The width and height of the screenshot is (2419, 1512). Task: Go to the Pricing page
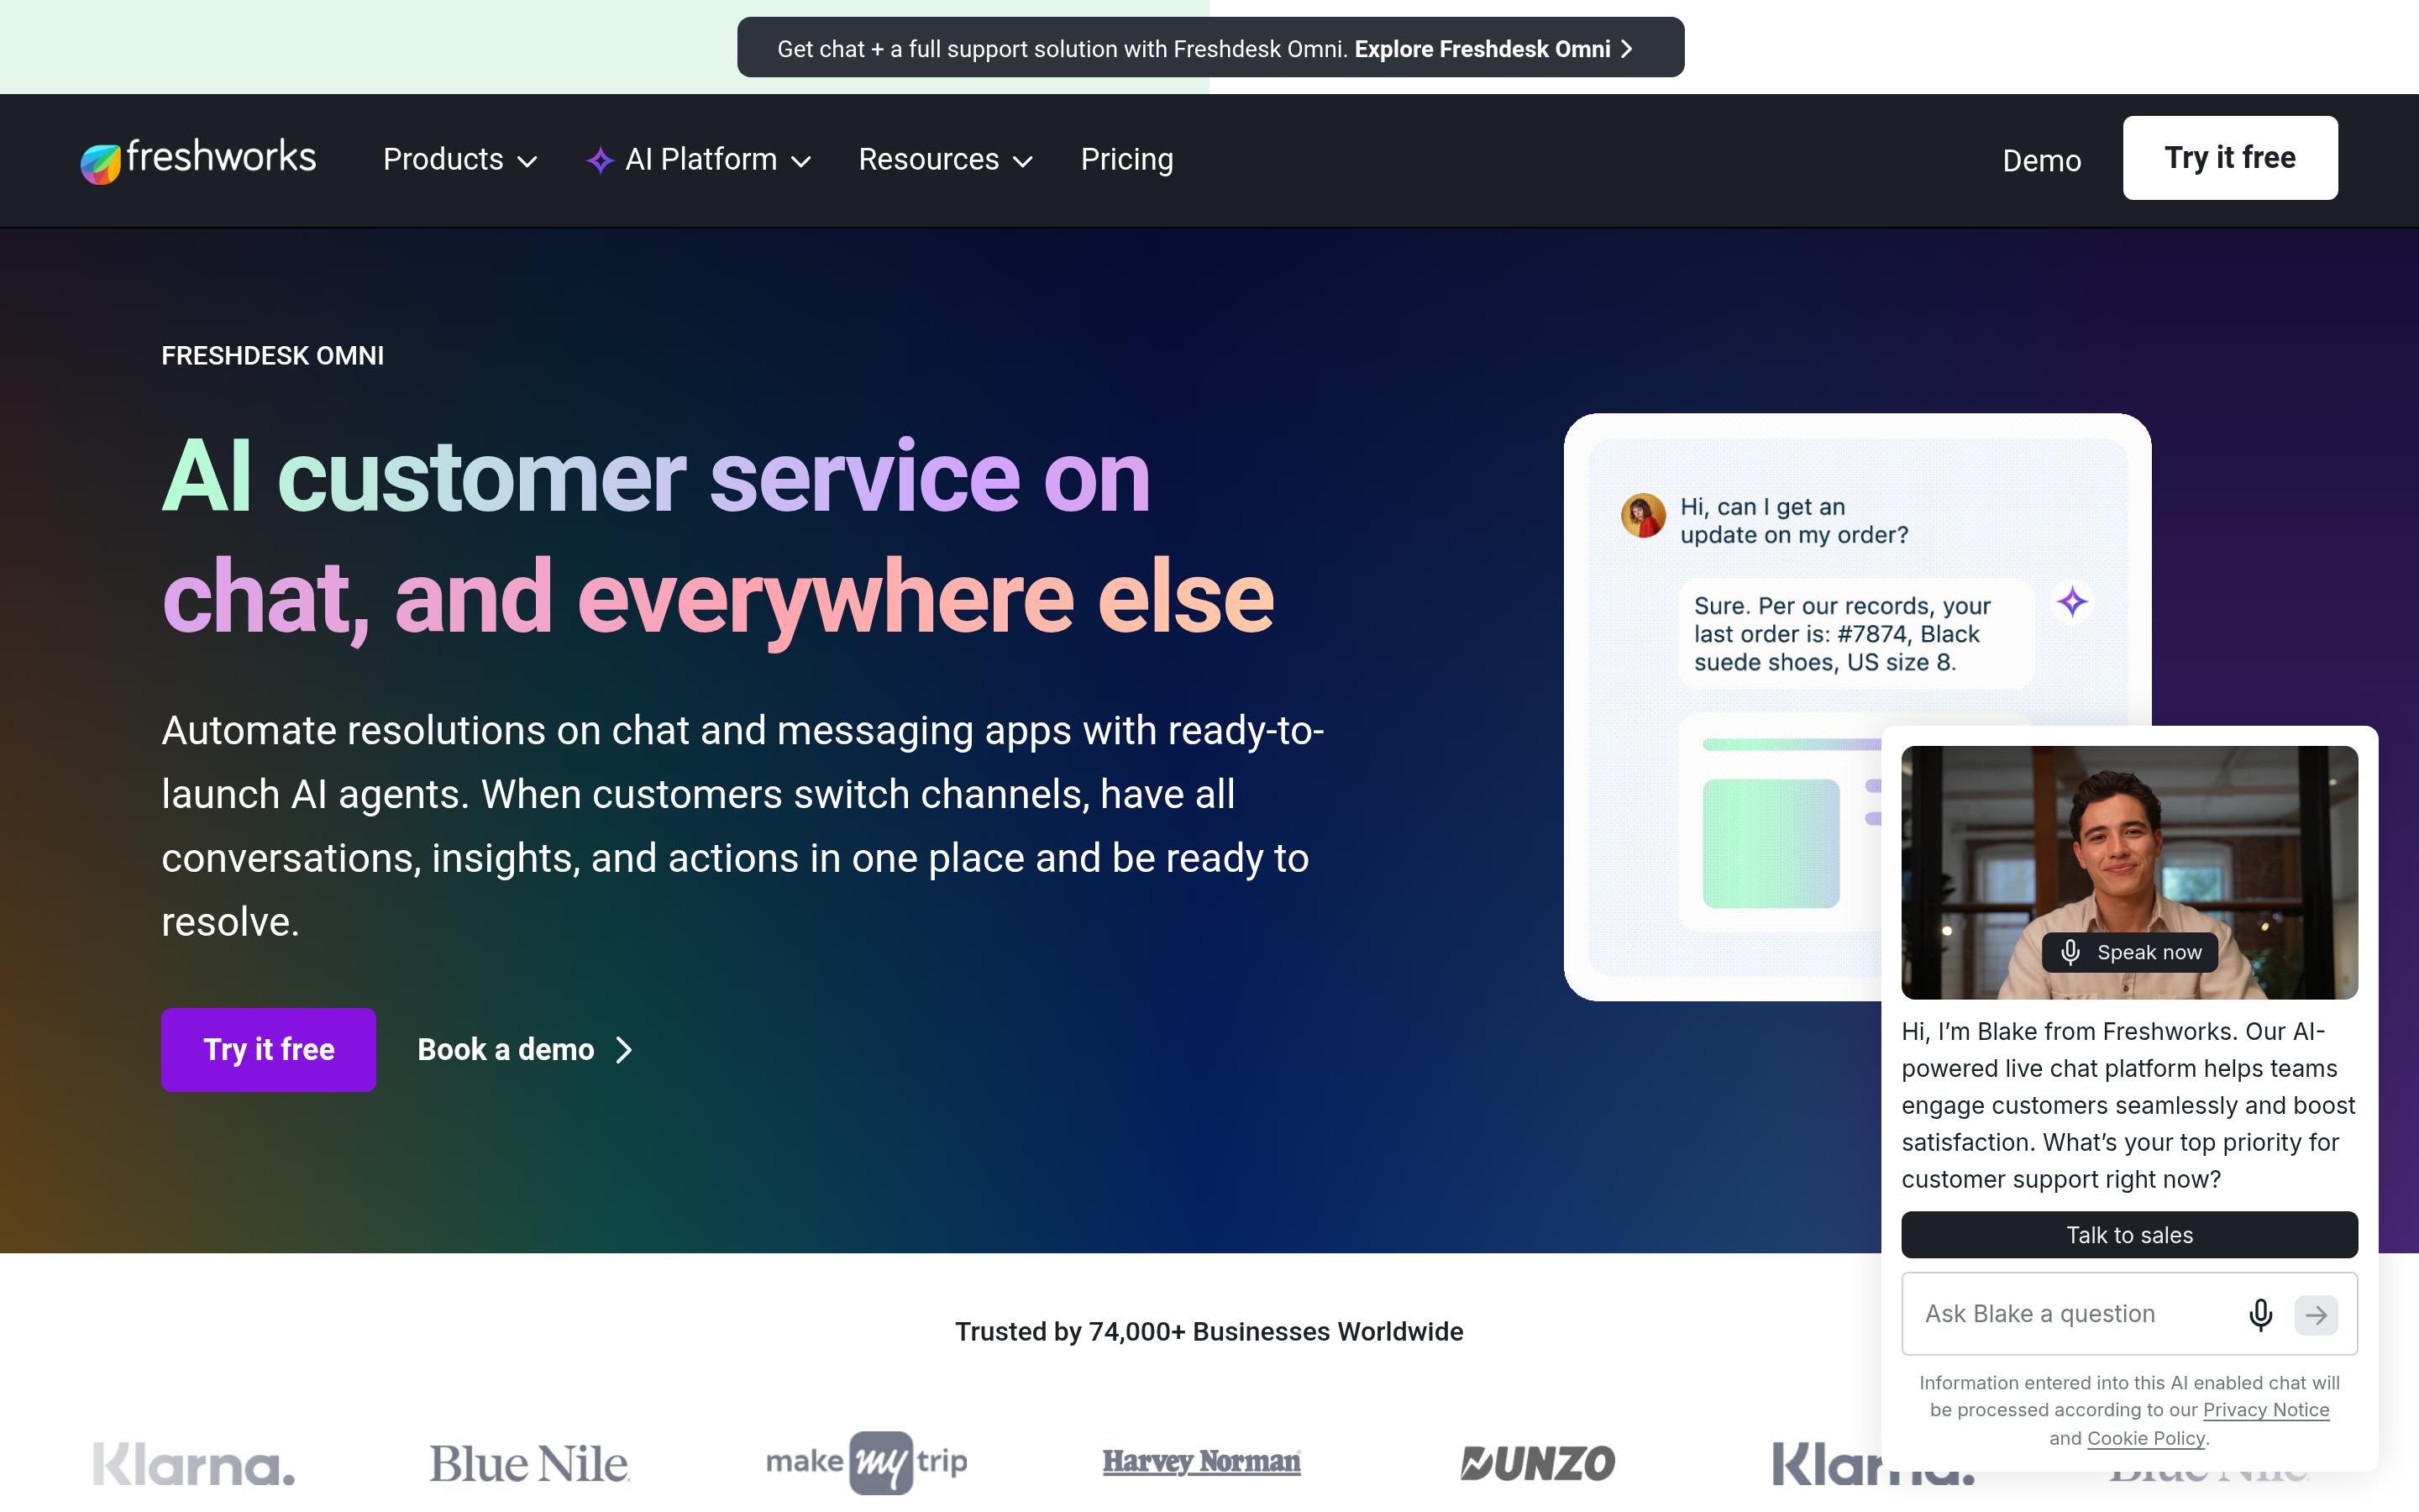coord(1126,160)
